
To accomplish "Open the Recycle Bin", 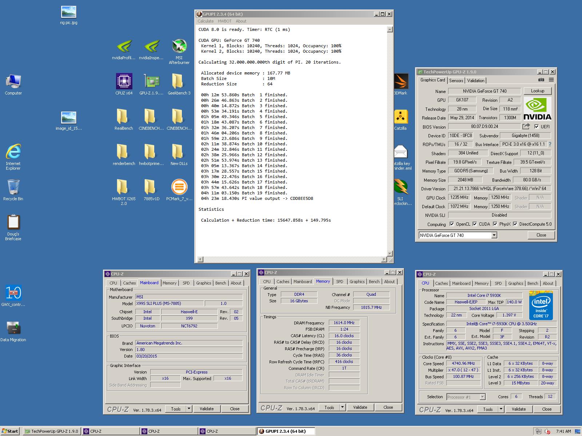I will point(13,190).
